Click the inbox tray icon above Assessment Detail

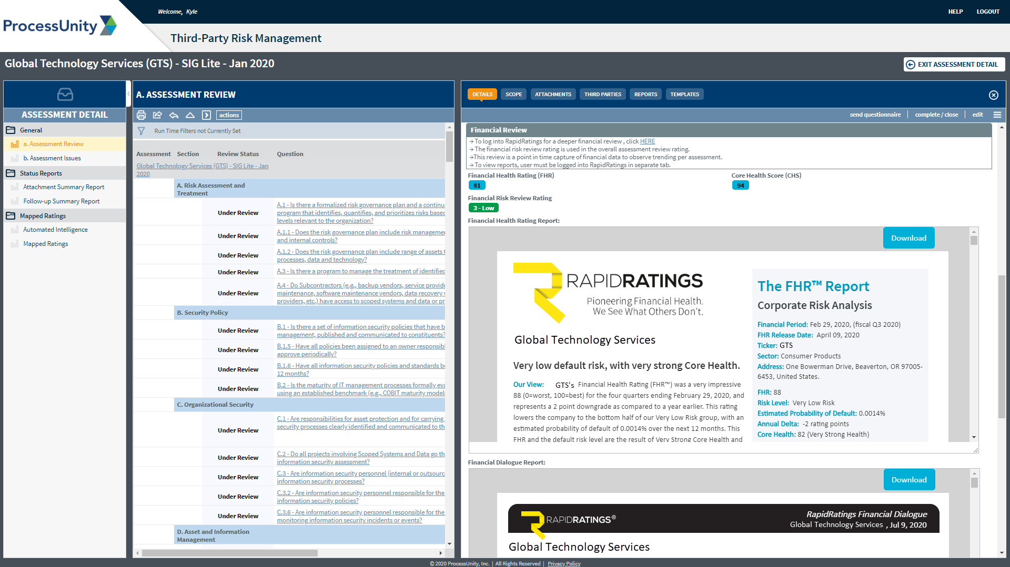tap(65, 95)
